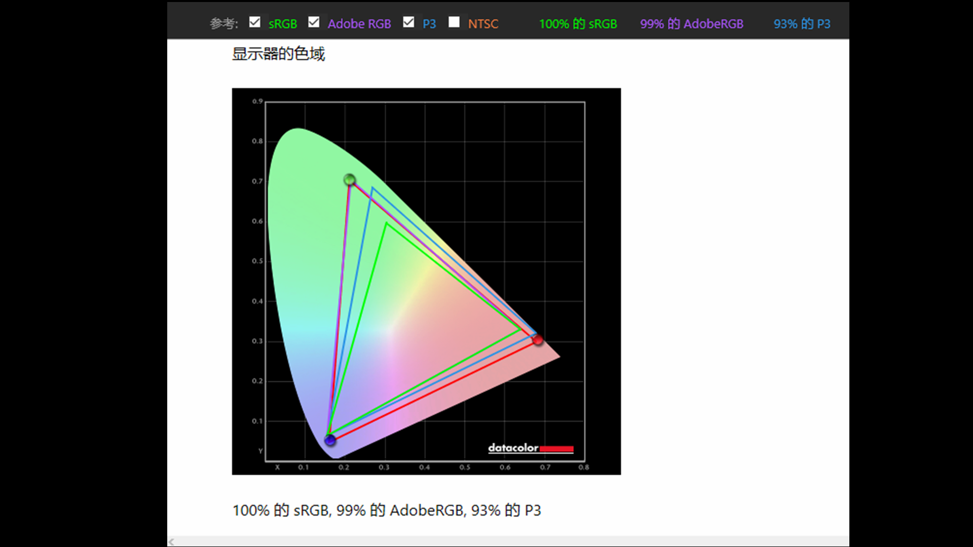The width and height of the screenshot is (973, 547).
Task: Click the red primary marker ball on the chart
Action: (538, 339)
